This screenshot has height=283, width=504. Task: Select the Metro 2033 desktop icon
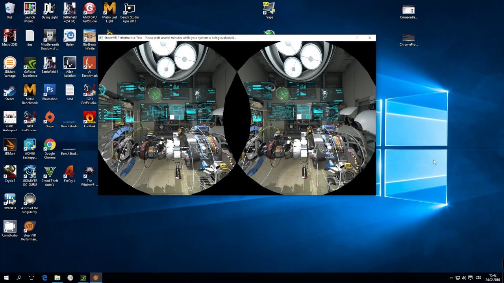[10, 38]
